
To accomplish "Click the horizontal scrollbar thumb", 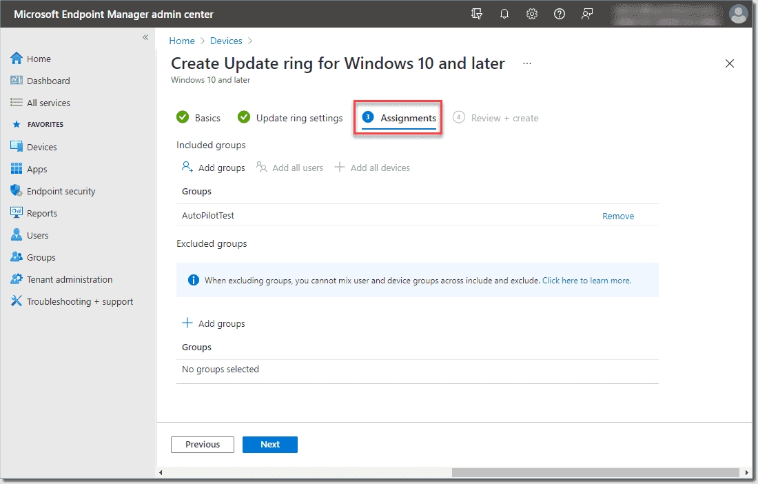I will click(595, 472).
